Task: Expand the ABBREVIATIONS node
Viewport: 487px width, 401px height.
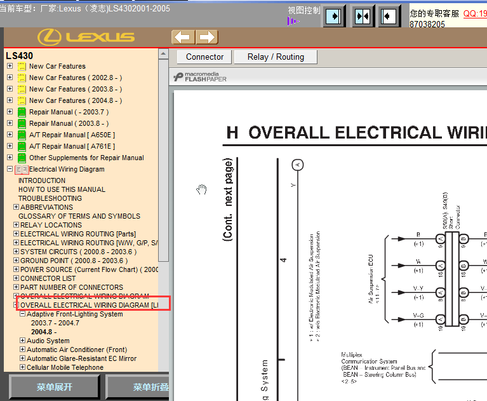Action: click(16, 207)
